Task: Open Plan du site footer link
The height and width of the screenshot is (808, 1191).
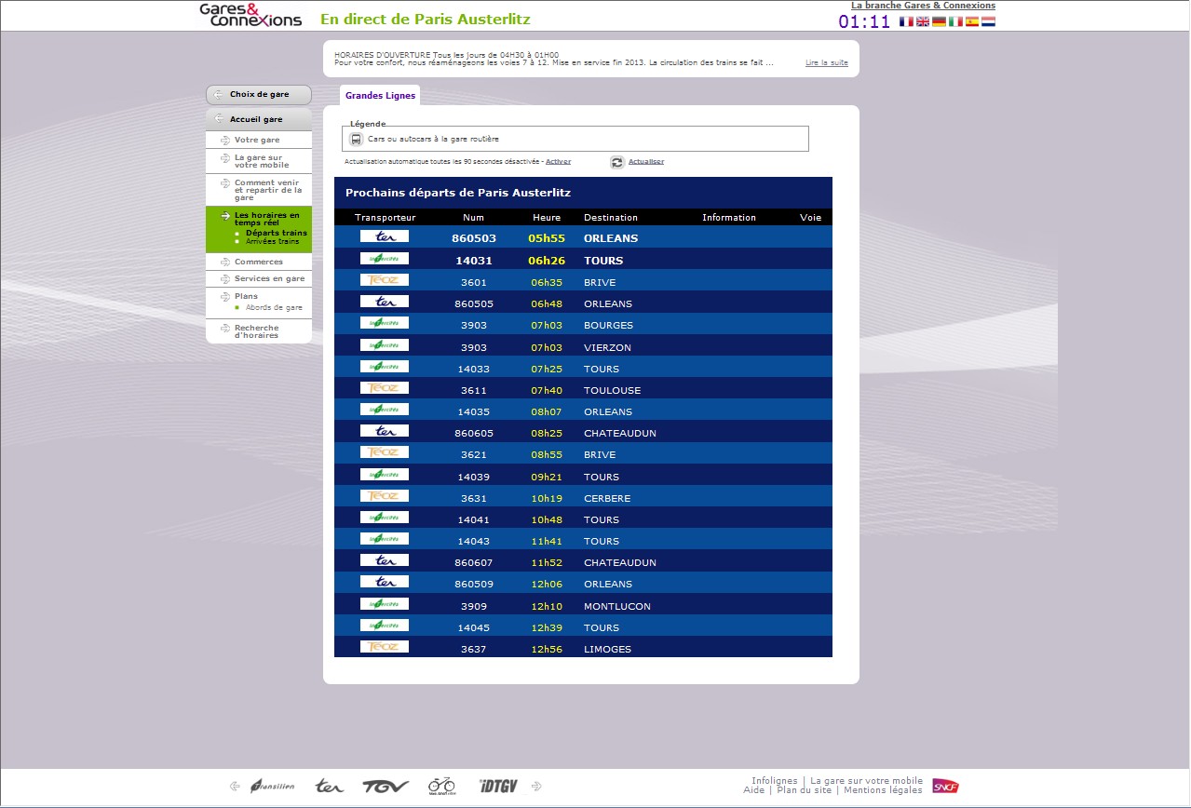Action: point(805,790)
